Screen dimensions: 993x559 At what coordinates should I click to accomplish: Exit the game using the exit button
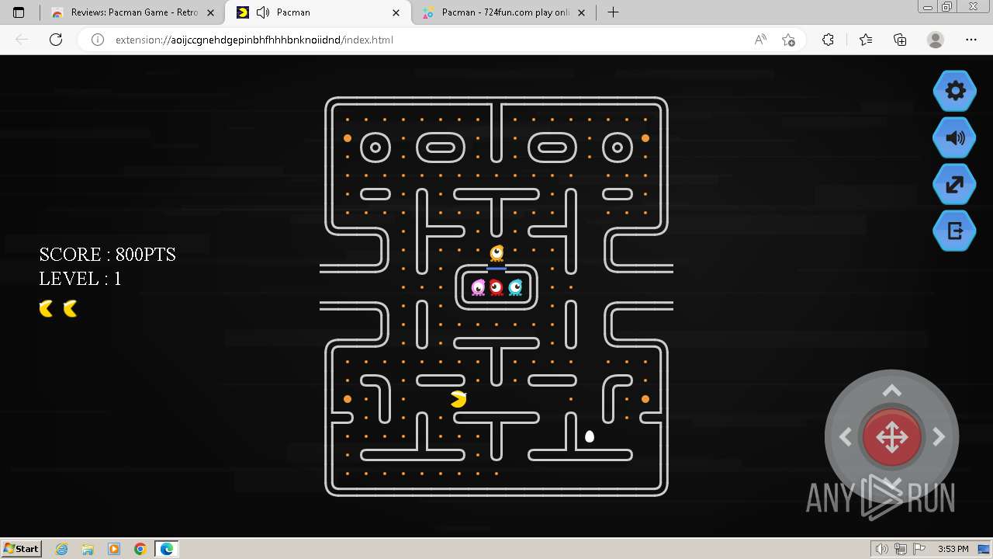tap(955, 231)
